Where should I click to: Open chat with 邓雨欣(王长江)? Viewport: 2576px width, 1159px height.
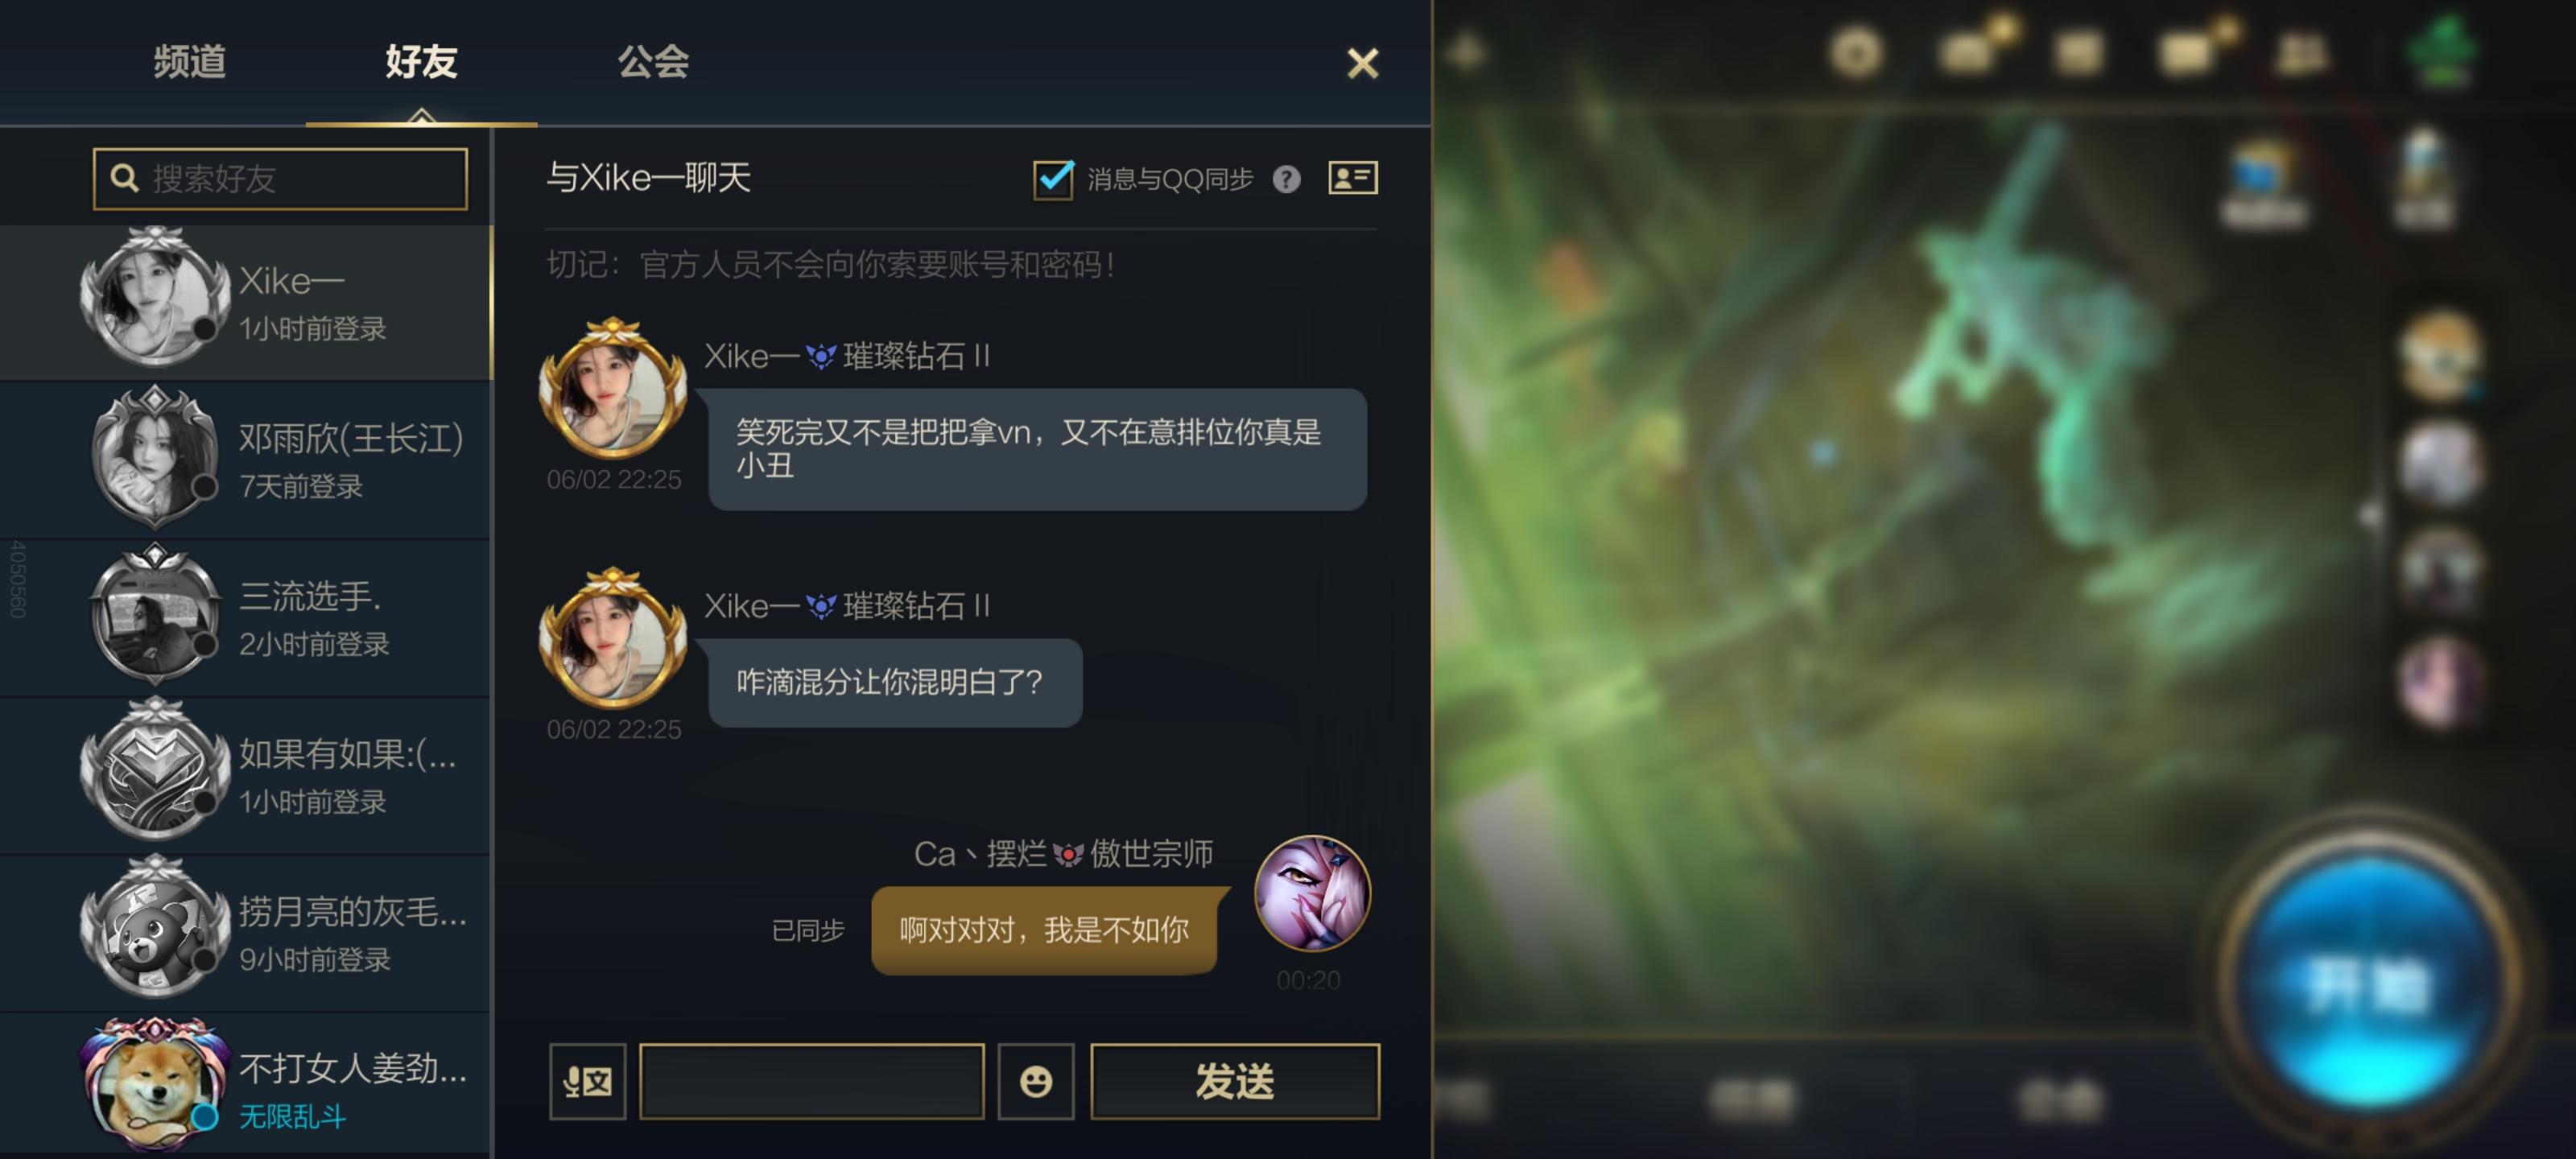click(246, 460)
